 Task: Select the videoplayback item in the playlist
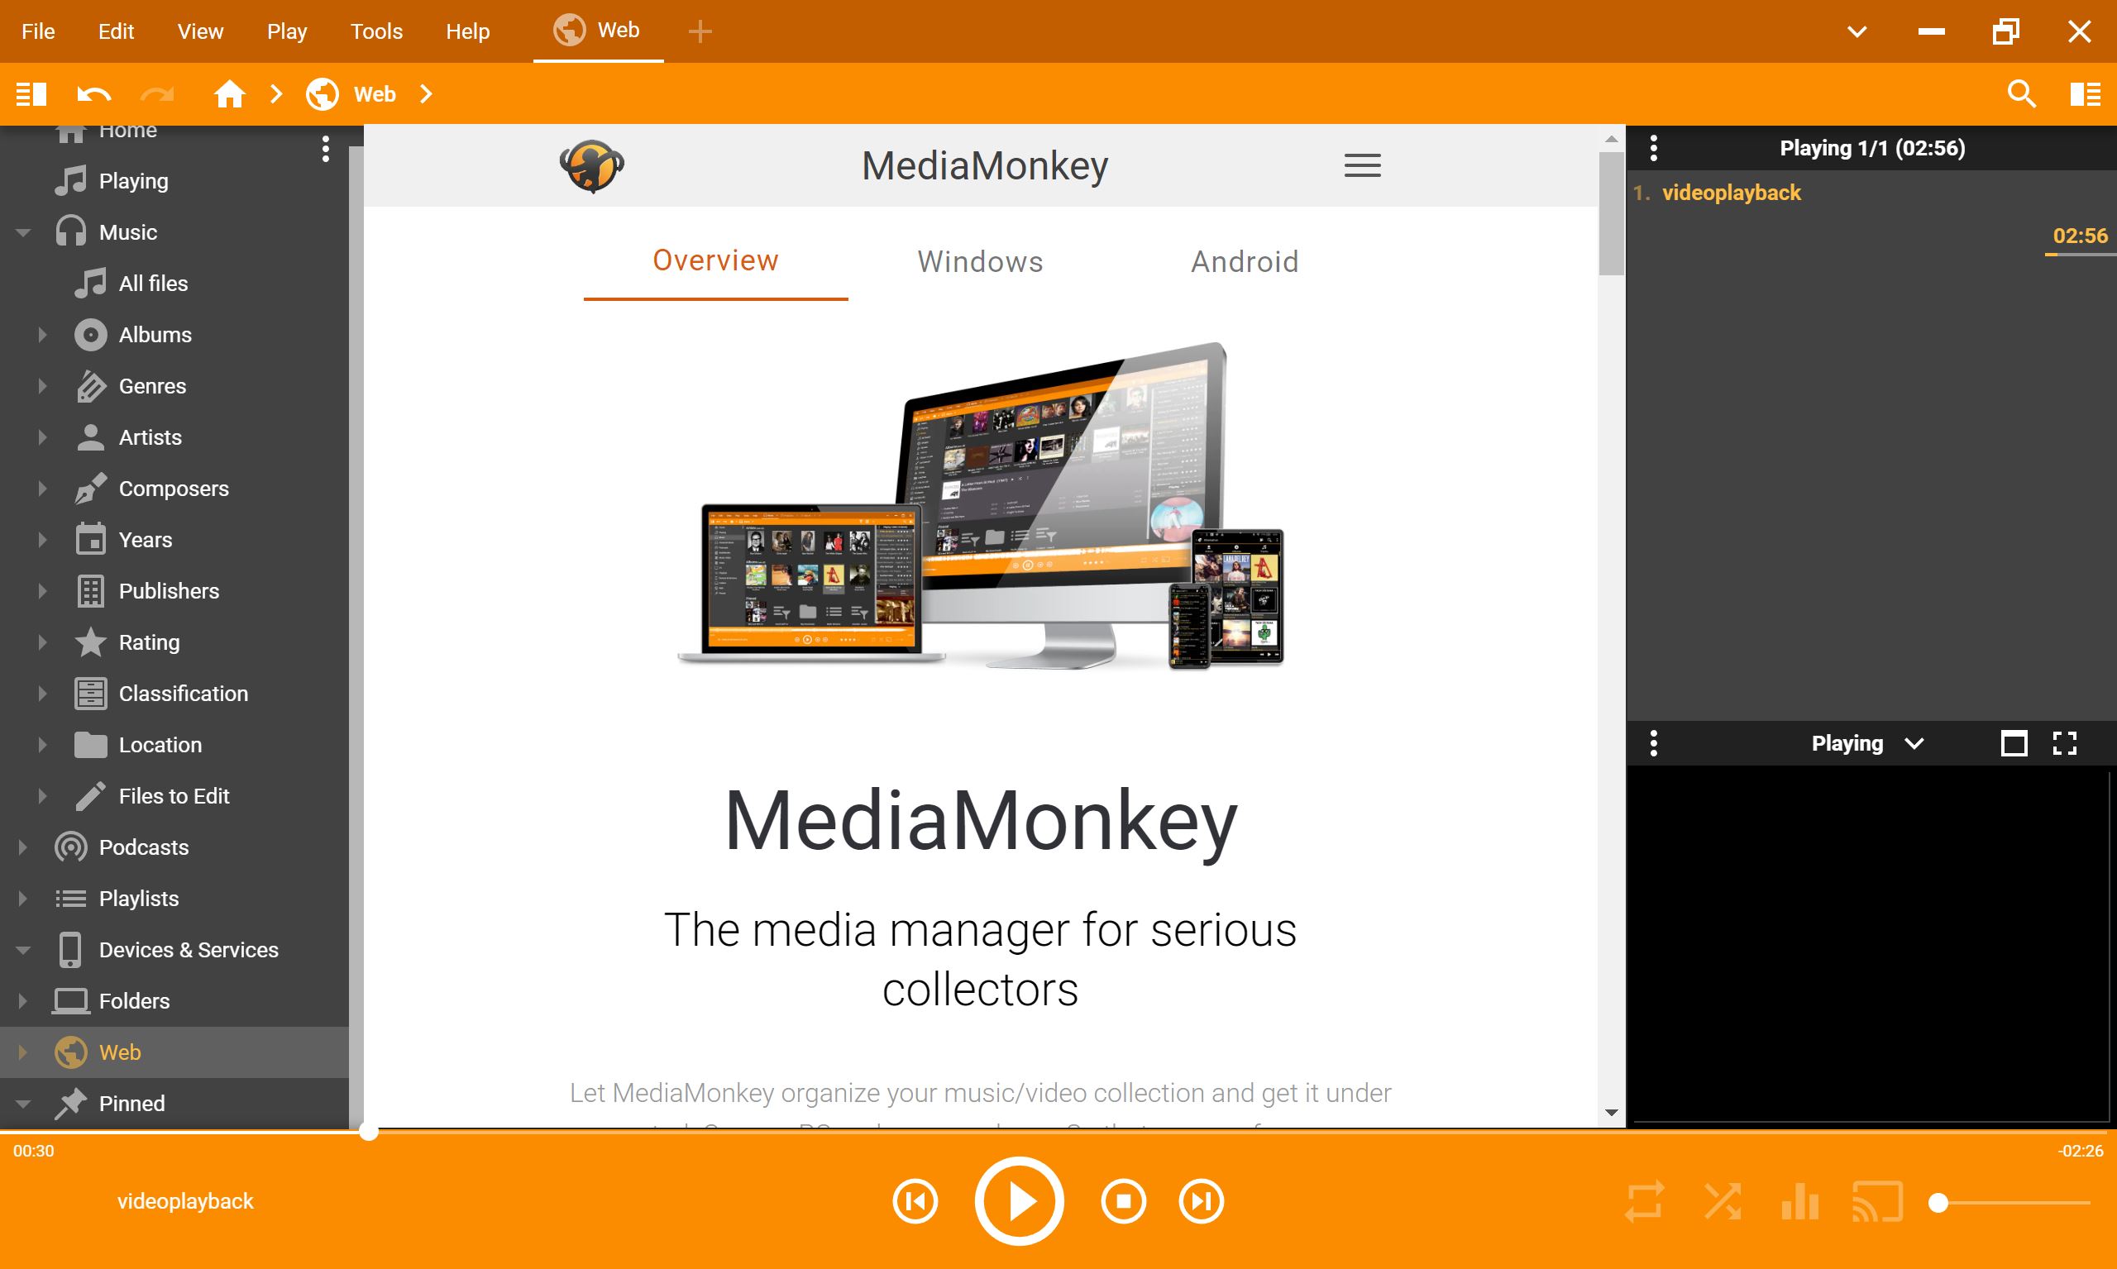[1730, 193]
